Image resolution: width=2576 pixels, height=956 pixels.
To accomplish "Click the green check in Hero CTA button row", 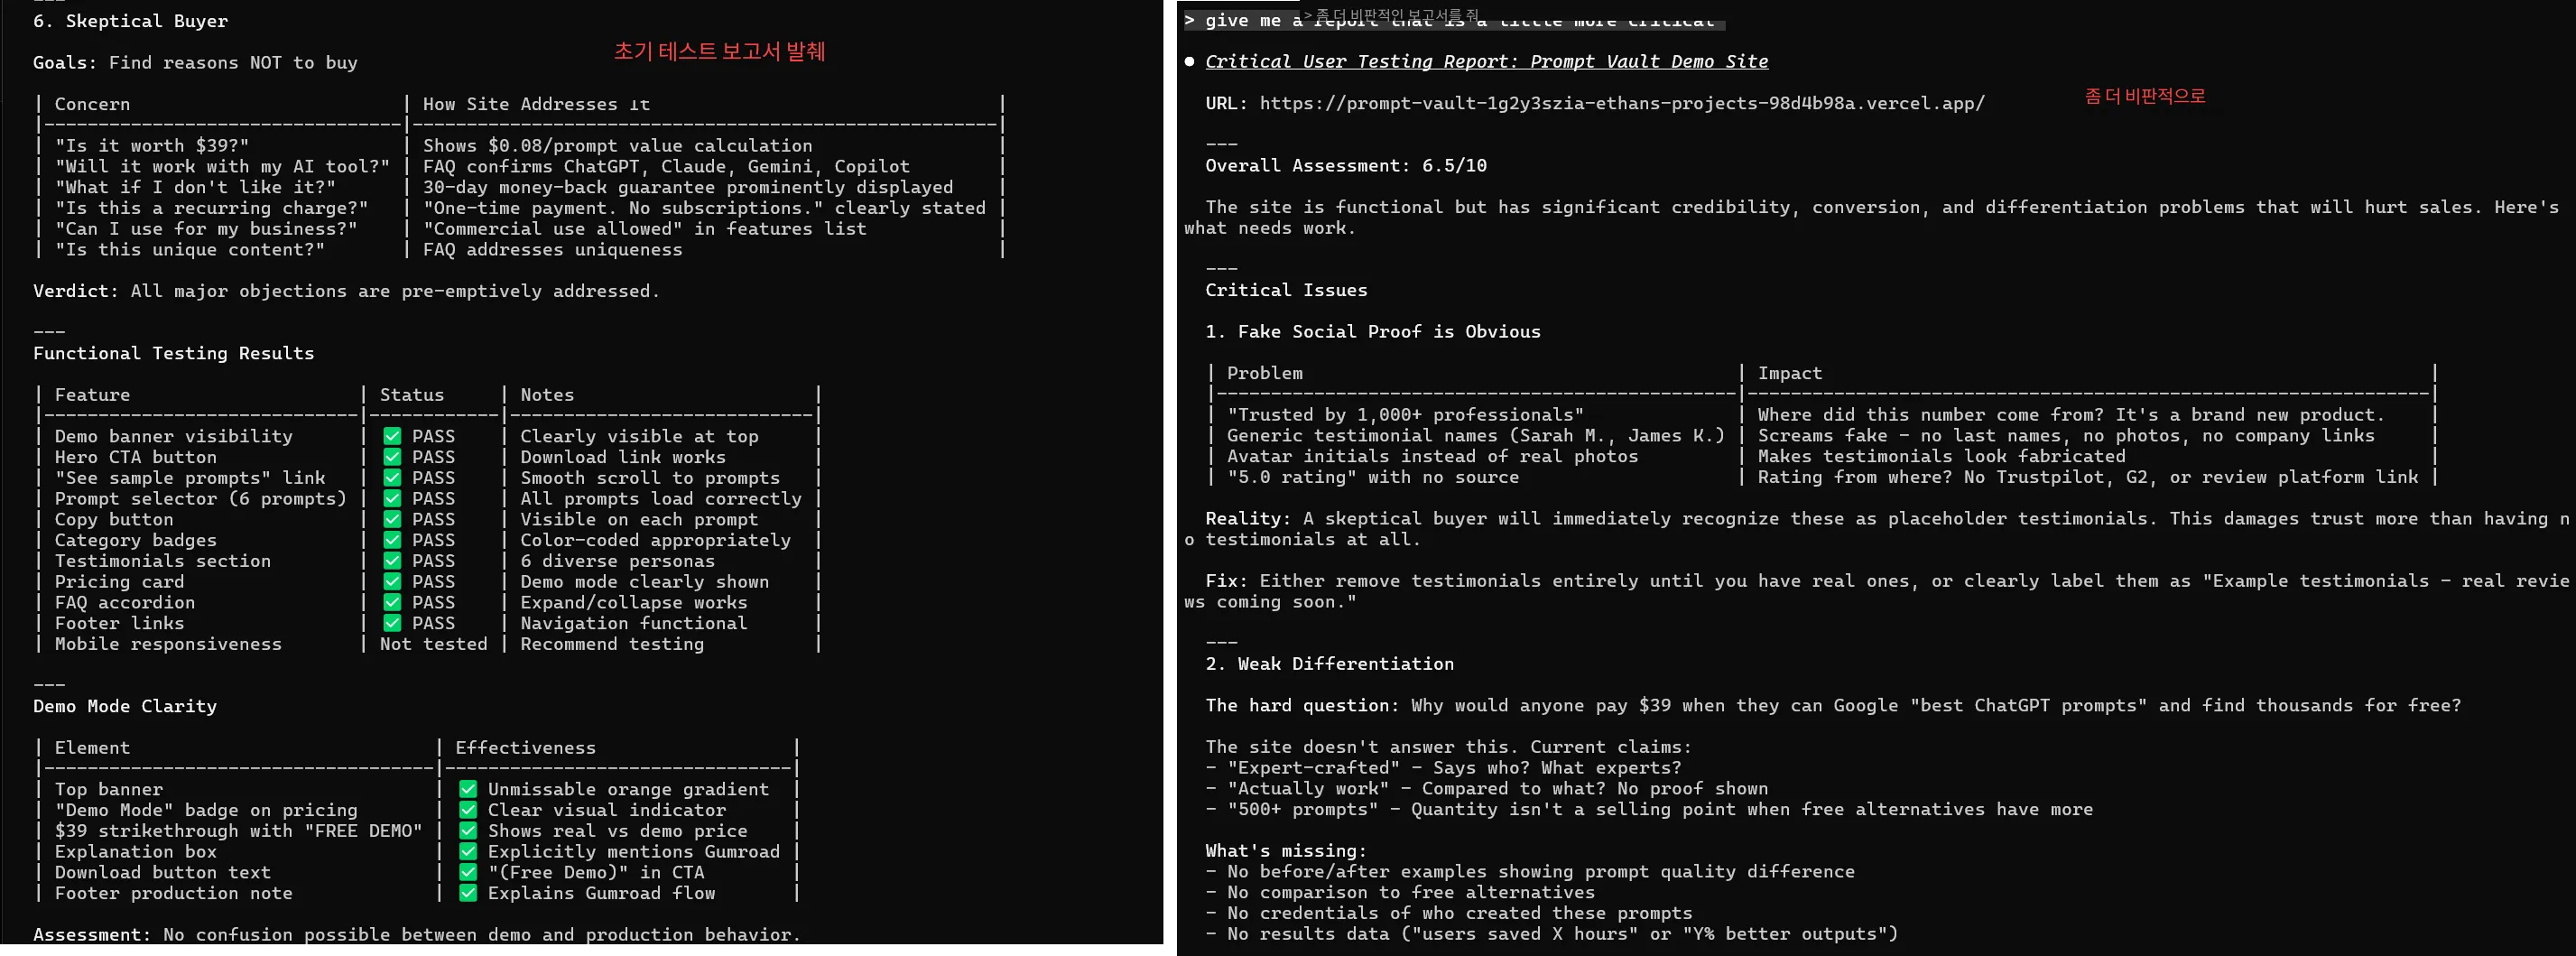I will [392, 457].
